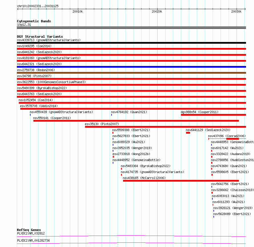Screen dimensions: 254x247
Task: Open nsv438165 (McCarroll2006) label
Action: 144,178
